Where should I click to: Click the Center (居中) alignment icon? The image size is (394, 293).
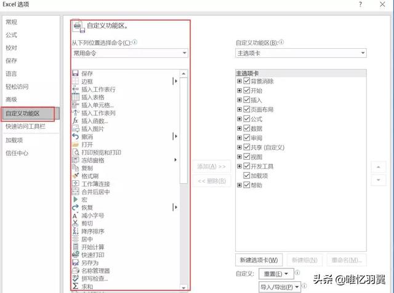coord(75,239)
